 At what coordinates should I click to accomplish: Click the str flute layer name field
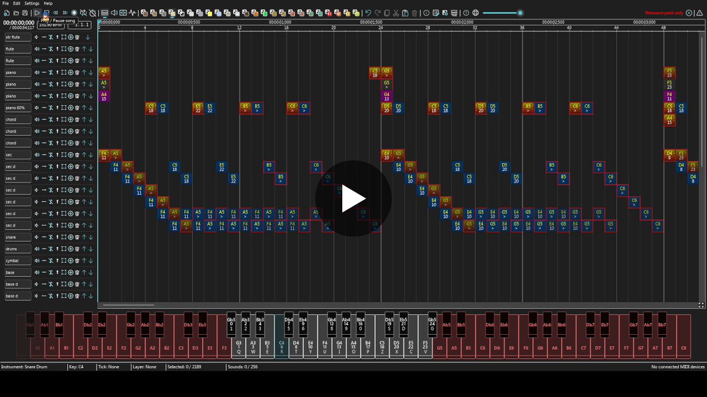click(x=17, y=37)
